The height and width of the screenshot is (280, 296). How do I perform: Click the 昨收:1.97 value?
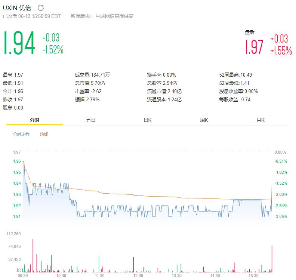coord(13,99)
